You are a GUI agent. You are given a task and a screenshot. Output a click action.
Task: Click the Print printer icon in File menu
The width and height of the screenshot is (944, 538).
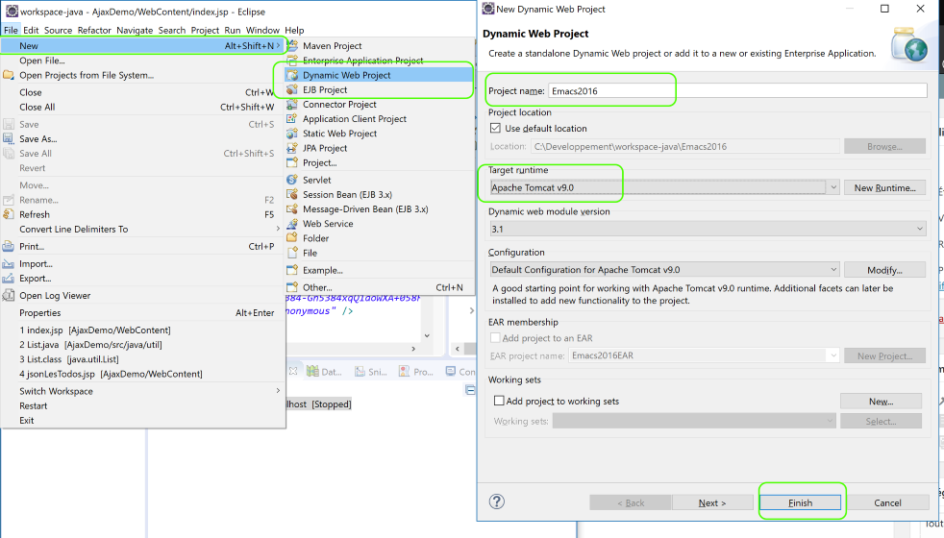coord(9,246)
